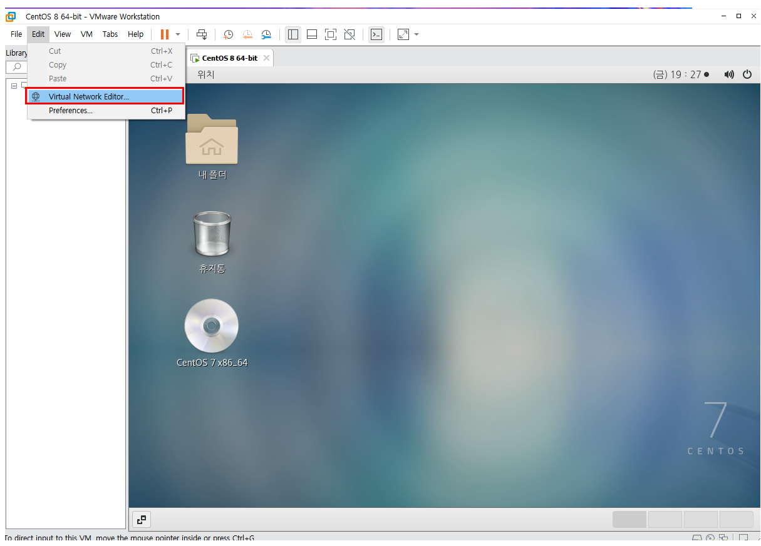
Task: Toggle the thumbnail bar view
Action: point(312,34)
